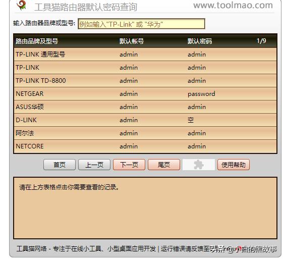This screenshot has width=283, height=259.
Task: Click the puzzle piece plugin icon
Action: [199, 165]
